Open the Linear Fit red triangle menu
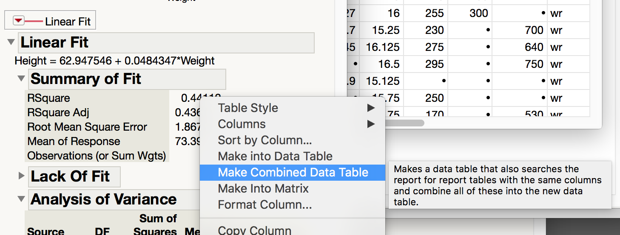The image size is (620, 235). (x=19, y=21)
